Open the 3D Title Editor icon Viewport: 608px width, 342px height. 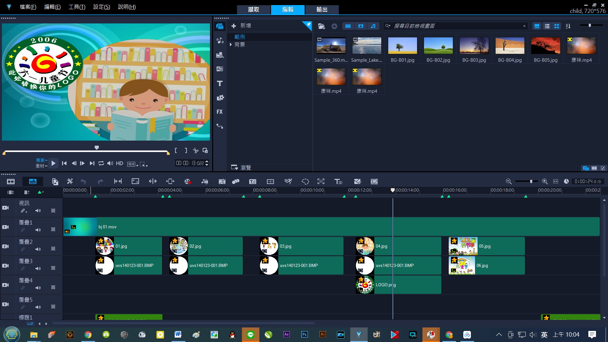tap(338, 181)
